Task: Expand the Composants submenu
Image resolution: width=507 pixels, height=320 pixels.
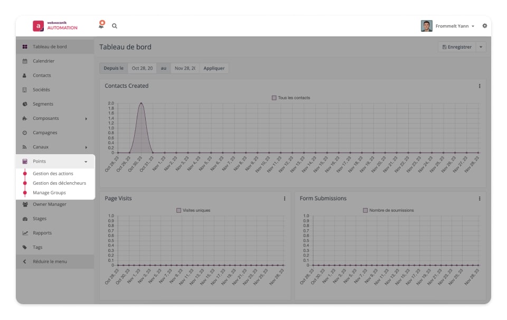Action: [86, 118]
